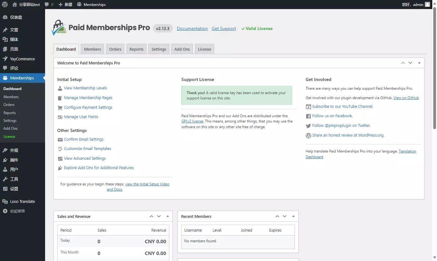Move Recent Members panel up
Screen dimensions: 437x261
(277, 216)
